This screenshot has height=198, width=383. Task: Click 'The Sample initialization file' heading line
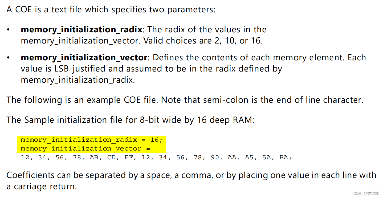pyautogui.click(x=131, y=120)
